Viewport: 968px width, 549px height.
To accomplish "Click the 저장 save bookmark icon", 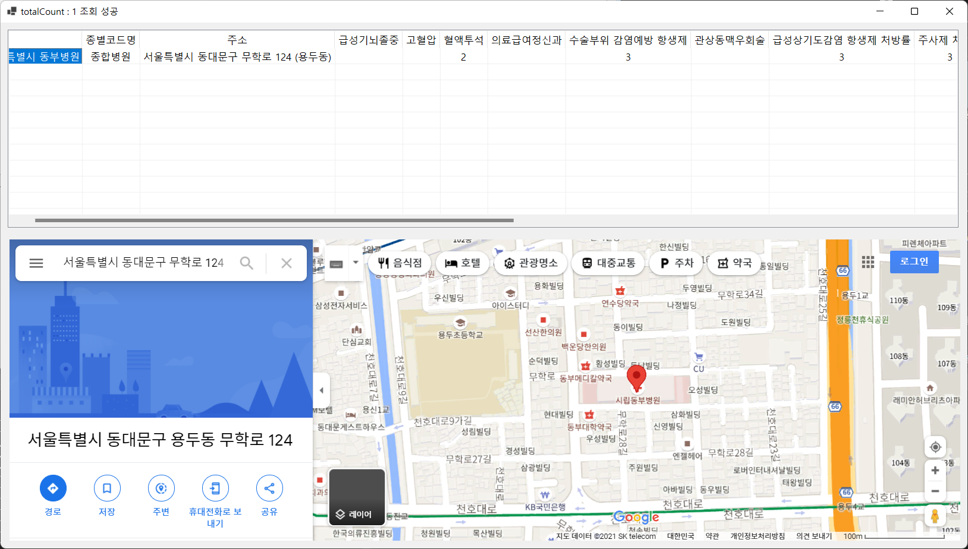I will click(107, 488).
